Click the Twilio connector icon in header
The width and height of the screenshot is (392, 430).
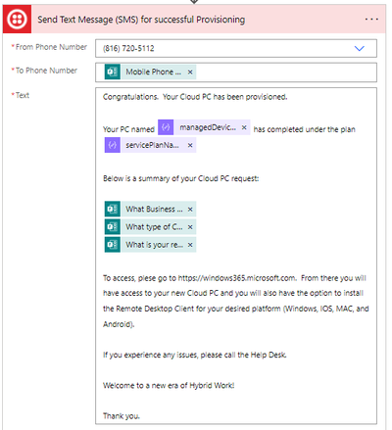tap(17, 20)
